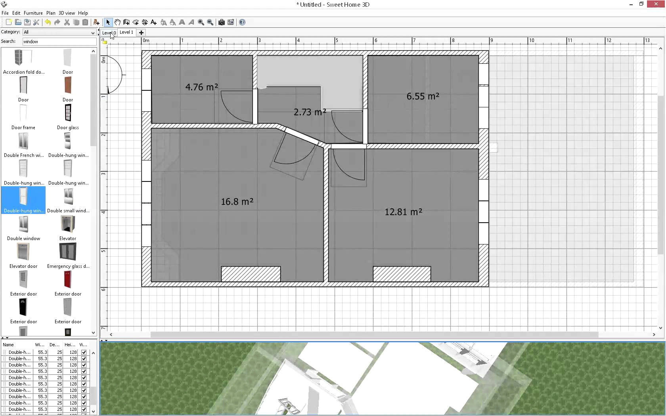Uncheck visibility of first furniture row
Viewport: 666px width, 416px height.
pos(84,352)
